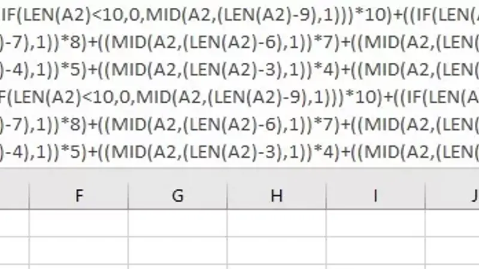Click the border between F and G headers
479x269 pixels.
[x=128, y=195]
